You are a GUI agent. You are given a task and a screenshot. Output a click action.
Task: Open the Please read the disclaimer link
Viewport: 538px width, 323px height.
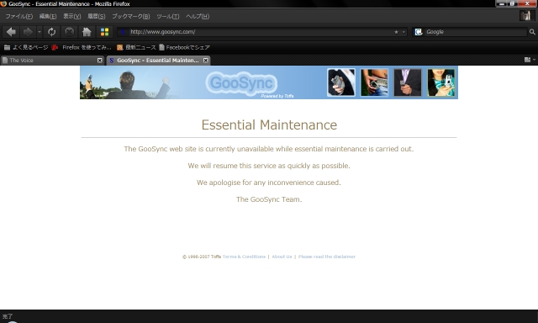[x=327, y=257]
